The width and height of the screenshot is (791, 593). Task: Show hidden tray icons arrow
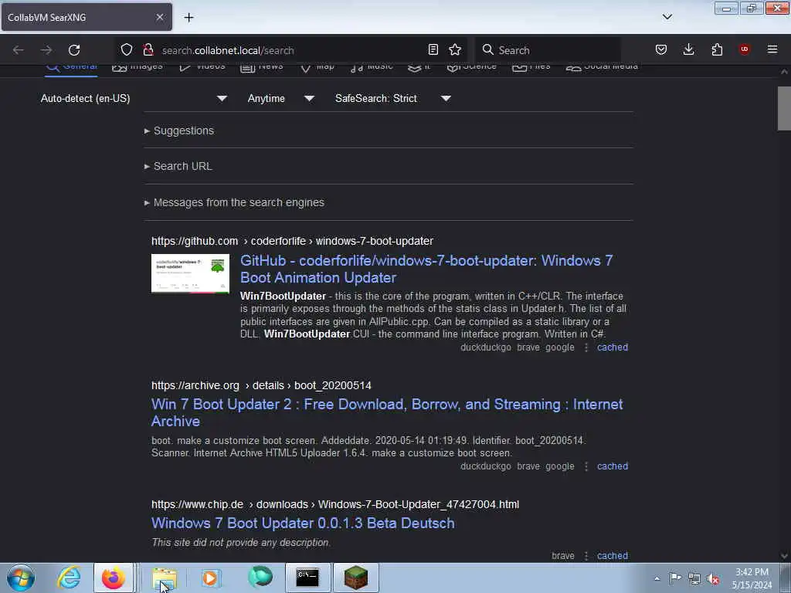(x=657, y=578)
